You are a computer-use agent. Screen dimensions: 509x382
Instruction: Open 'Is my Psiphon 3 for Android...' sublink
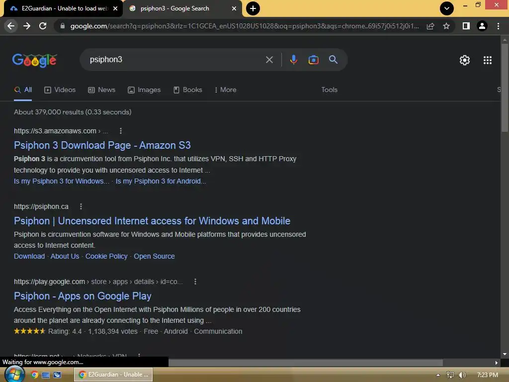pyautogui.click(x=161, y=181)
